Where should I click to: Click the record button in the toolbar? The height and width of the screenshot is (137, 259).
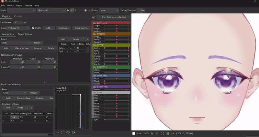(x=85, y=10)
